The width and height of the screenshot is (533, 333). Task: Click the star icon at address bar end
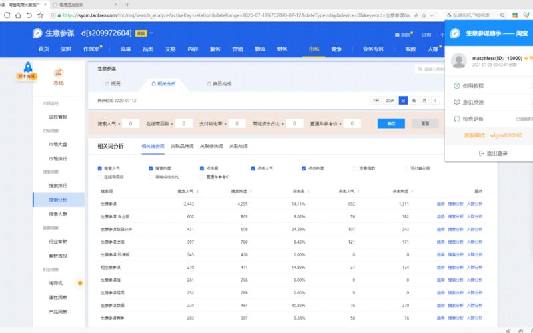pyautogui.click(x=424, y=15)
